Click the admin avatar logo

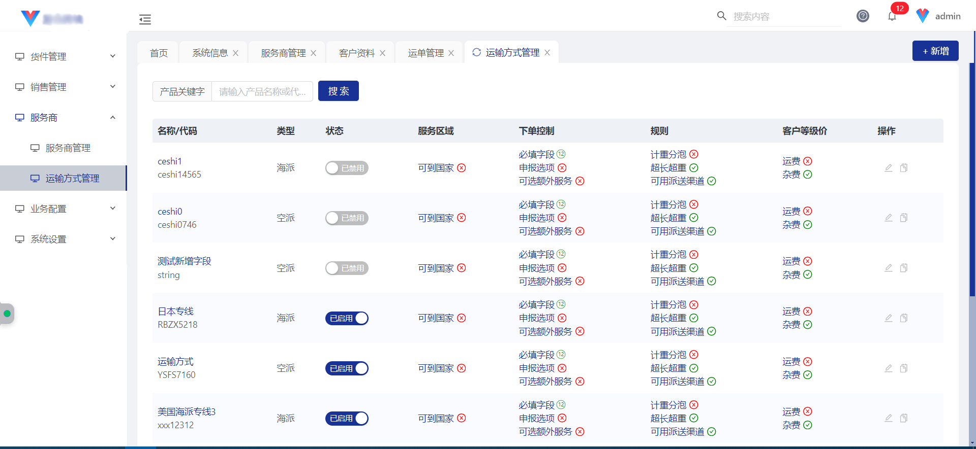(x=923, y=16)
